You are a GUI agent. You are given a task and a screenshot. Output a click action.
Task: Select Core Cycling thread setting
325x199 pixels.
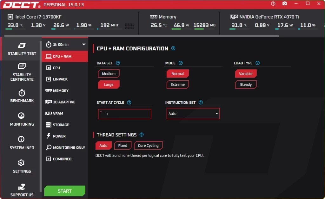coord(148,145)
